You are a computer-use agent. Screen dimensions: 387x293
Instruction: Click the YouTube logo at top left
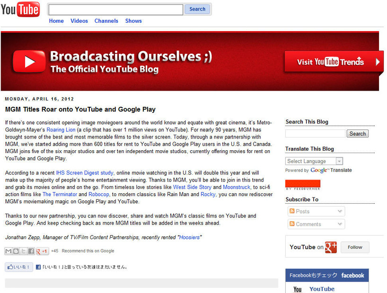[x=20, y=9]
